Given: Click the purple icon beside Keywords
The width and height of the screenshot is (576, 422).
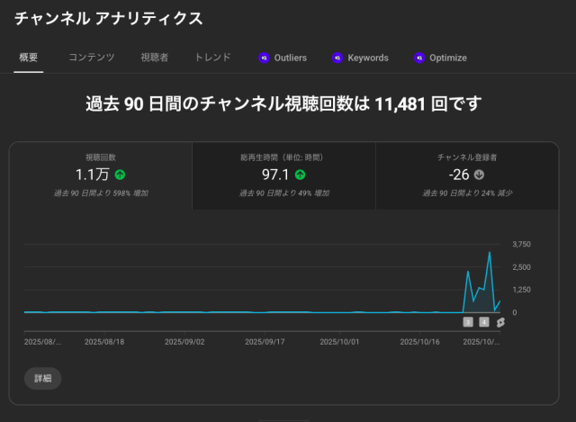Looking at the screenshot, I should (337, 58).
